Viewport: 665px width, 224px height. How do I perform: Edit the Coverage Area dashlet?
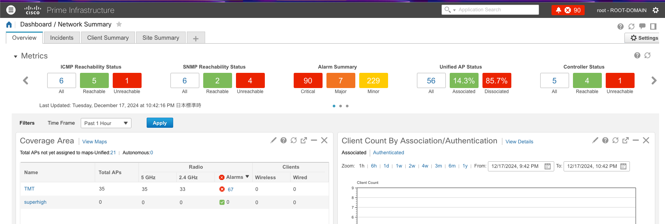click(273, 140)
